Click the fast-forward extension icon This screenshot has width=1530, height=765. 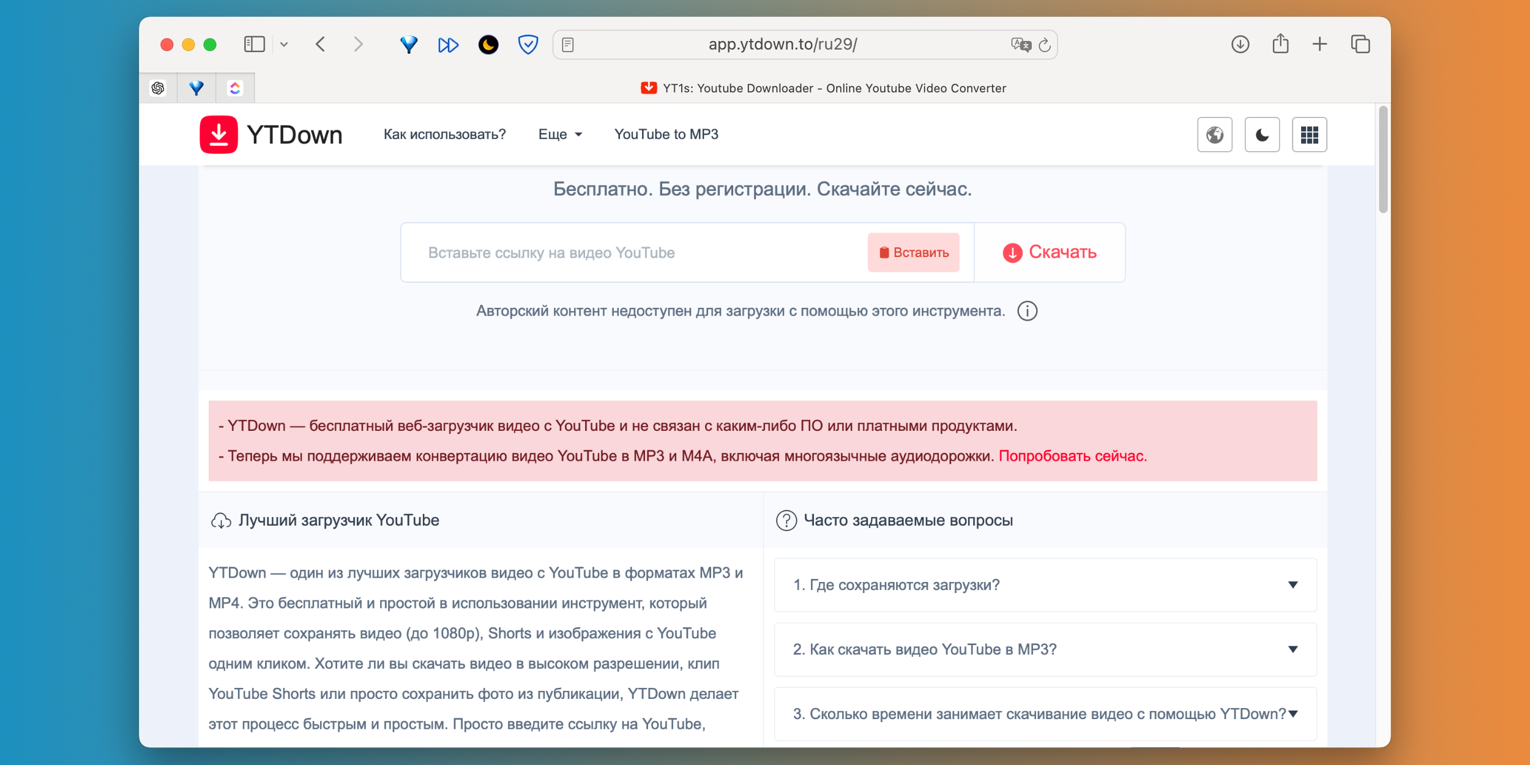point(448,45)
